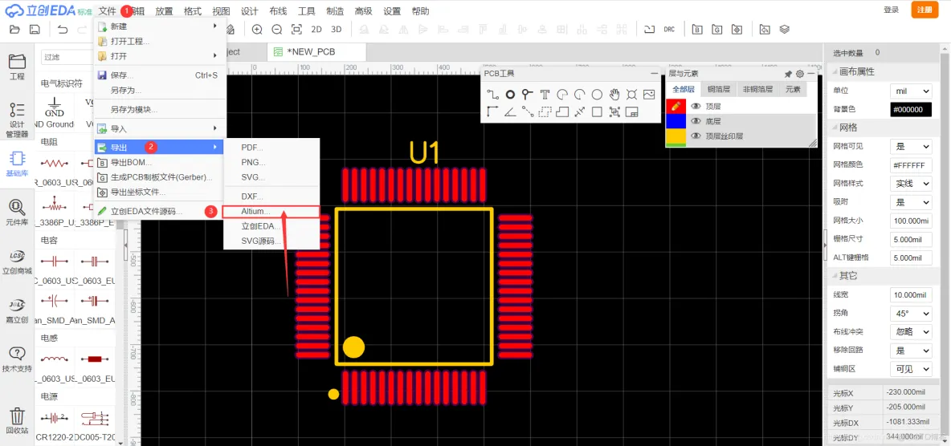This screenshot has width=951, height=446.
Task: Choose DXF... in the export submenu
Action: 271,197
